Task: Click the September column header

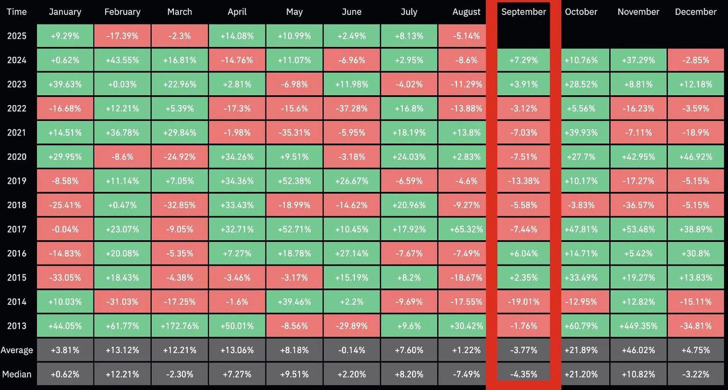Action: tap(523, 12)
